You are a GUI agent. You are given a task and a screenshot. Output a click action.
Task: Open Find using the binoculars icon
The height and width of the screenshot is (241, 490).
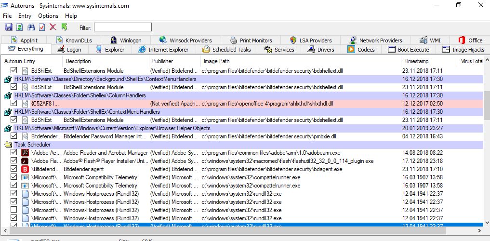[x=31, y=27]
